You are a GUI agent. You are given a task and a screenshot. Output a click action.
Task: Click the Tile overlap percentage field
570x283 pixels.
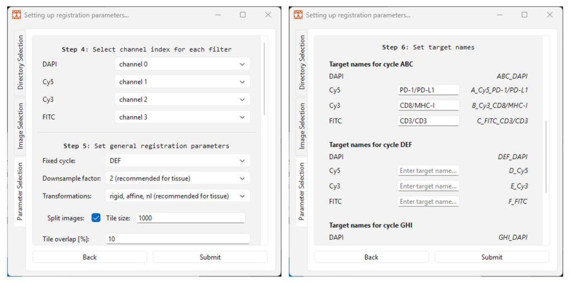(178, 239)
